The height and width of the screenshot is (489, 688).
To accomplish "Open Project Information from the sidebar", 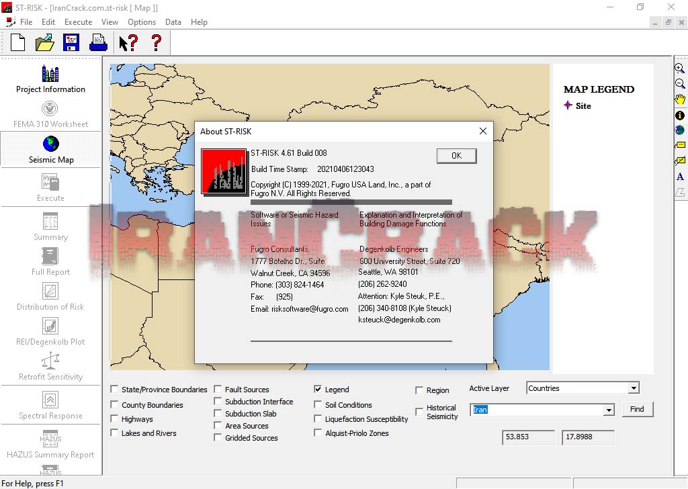I will (50, 79).
